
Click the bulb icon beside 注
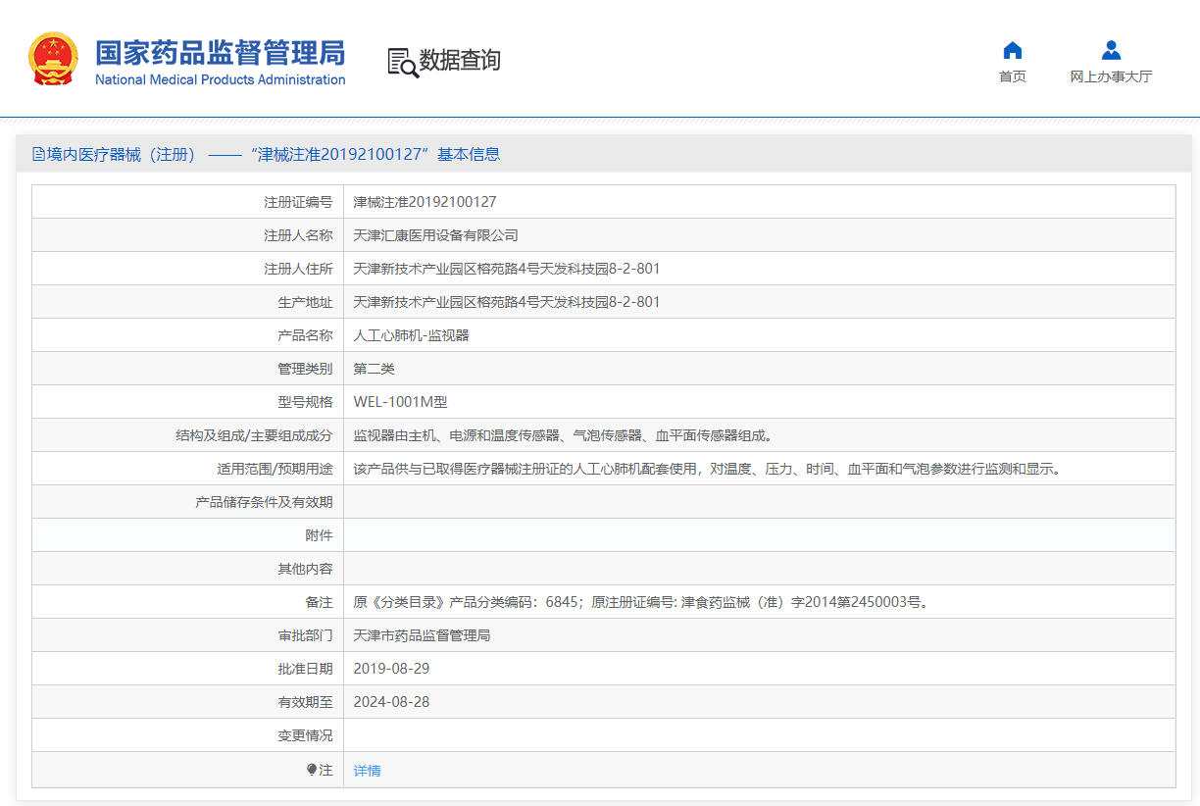click(x=312, y=771)
